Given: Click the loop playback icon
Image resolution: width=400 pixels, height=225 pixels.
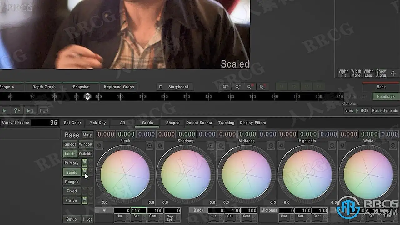Looking at the screenshot, I should click(44, 111).
